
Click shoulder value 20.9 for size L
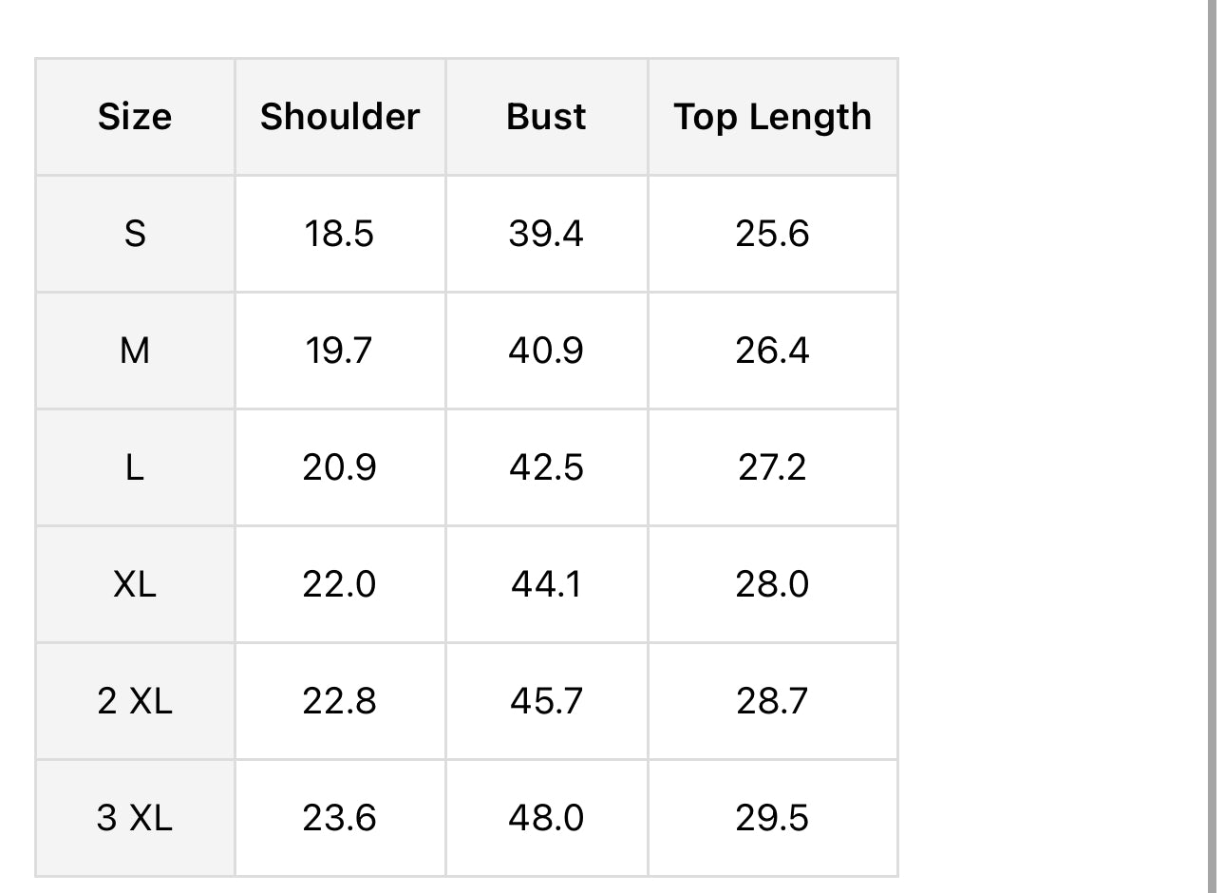(x=339, y=467)
